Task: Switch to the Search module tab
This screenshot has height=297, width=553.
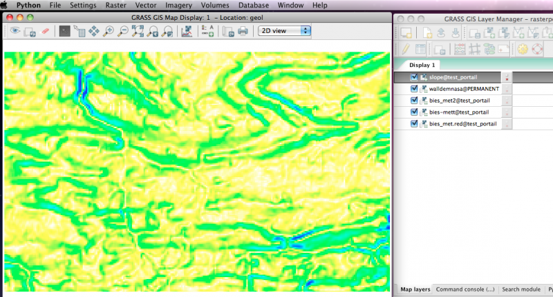Action: (522, 289)
